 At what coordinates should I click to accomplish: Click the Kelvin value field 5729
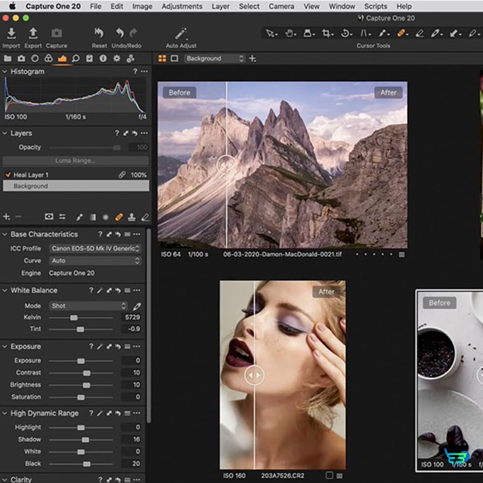coord(132,318)
